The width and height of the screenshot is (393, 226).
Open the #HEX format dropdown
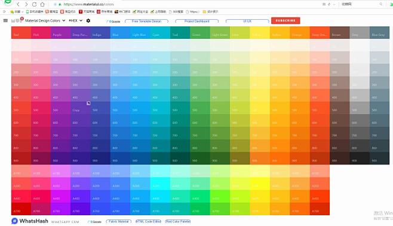(75, 20)
